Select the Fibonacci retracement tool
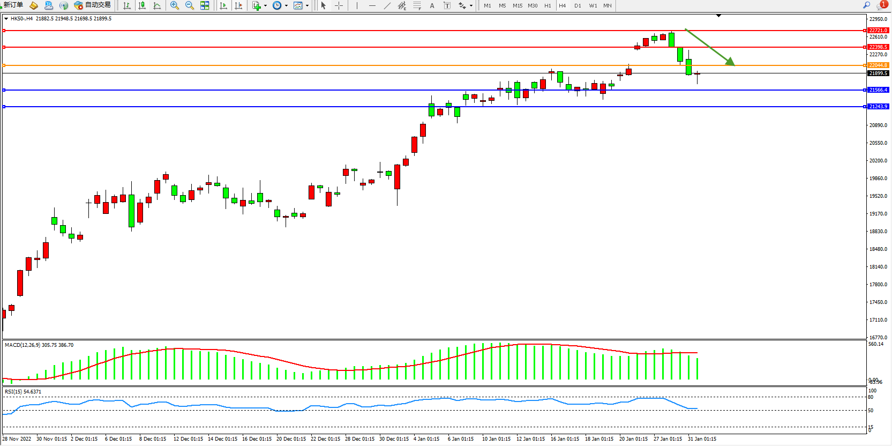 click(x=417, y=5)
